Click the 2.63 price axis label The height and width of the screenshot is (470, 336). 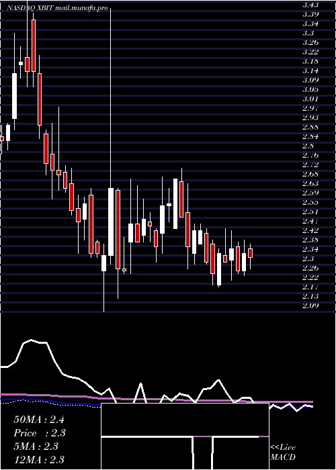pyautogui.click(x=310, y=184)
